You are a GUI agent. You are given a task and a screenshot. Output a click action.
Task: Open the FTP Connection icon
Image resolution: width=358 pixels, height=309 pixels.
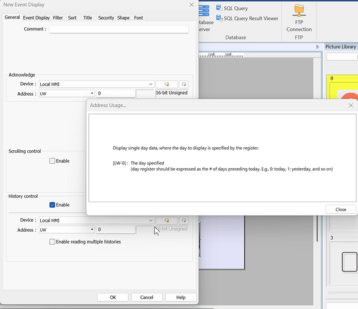point(299,19)
